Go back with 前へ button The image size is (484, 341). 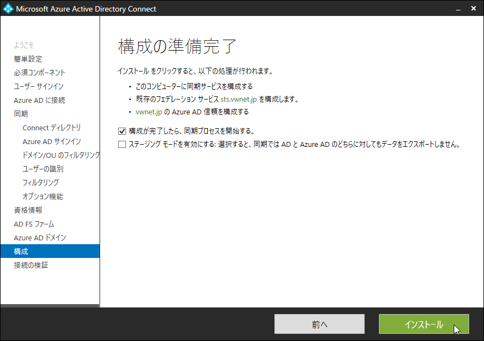click(x=320, y=324)
